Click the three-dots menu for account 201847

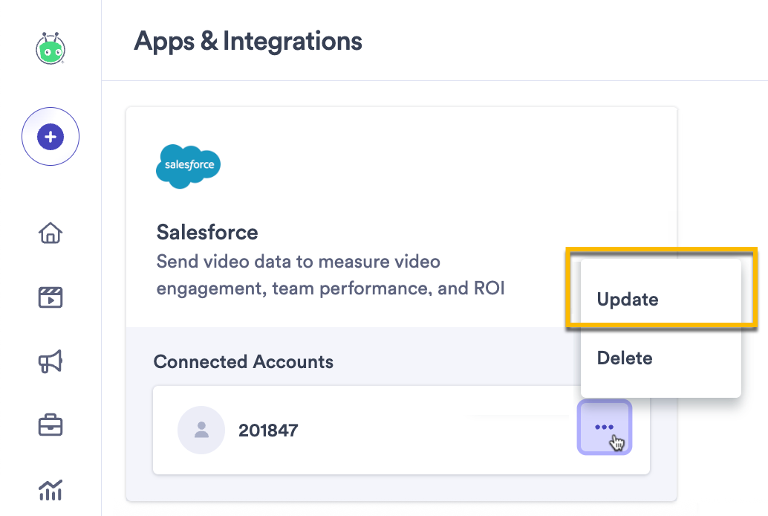(605, 428)
